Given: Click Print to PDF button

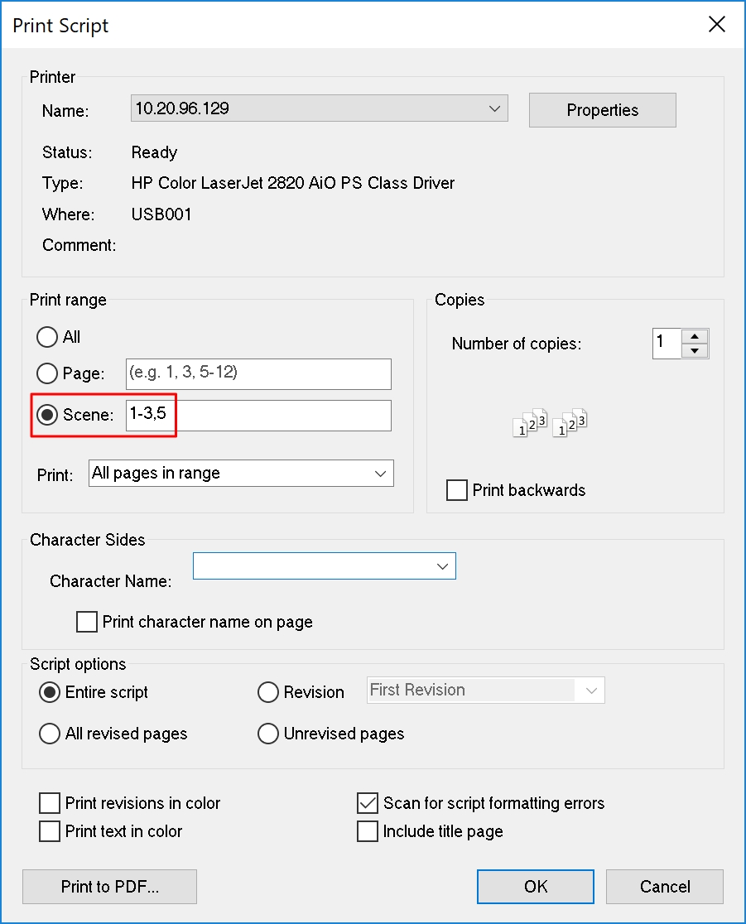Looking at the screenshot, I should [x=109, y=886].
